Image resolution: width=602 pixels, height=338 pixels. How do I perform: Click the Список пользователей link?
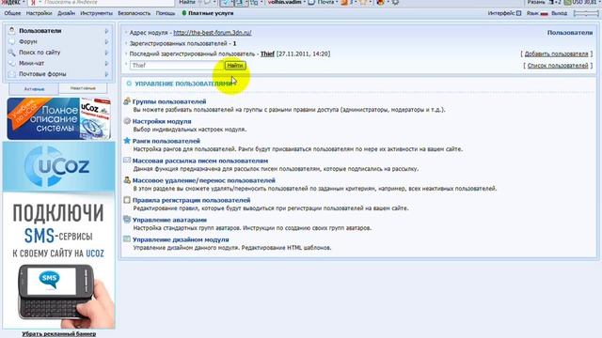coord(558,66)
